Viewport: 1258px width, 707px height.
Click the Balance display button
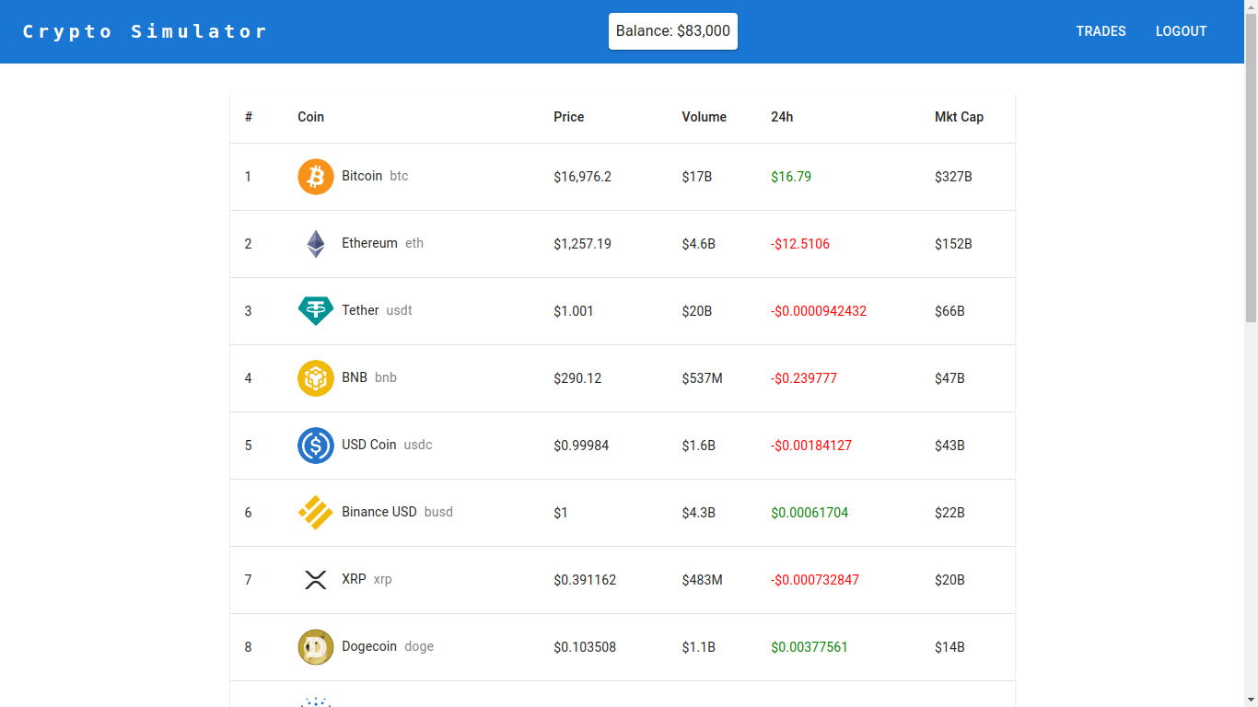[x=672, y=30]
